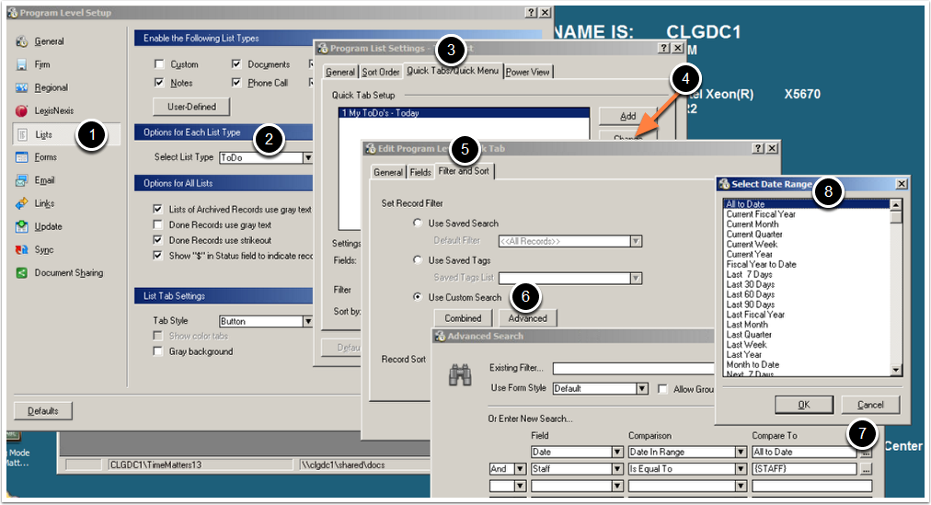Image resolution: width=931 pixels, height=505 pixels.
Task: Click the Combined search button
Action: [463, 318]
